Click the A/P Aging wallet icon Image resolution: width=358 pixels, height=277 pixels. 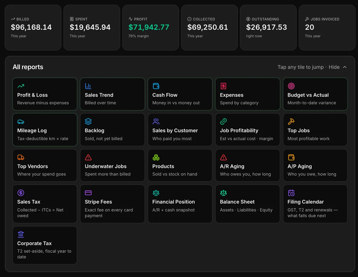pos(291,157)
